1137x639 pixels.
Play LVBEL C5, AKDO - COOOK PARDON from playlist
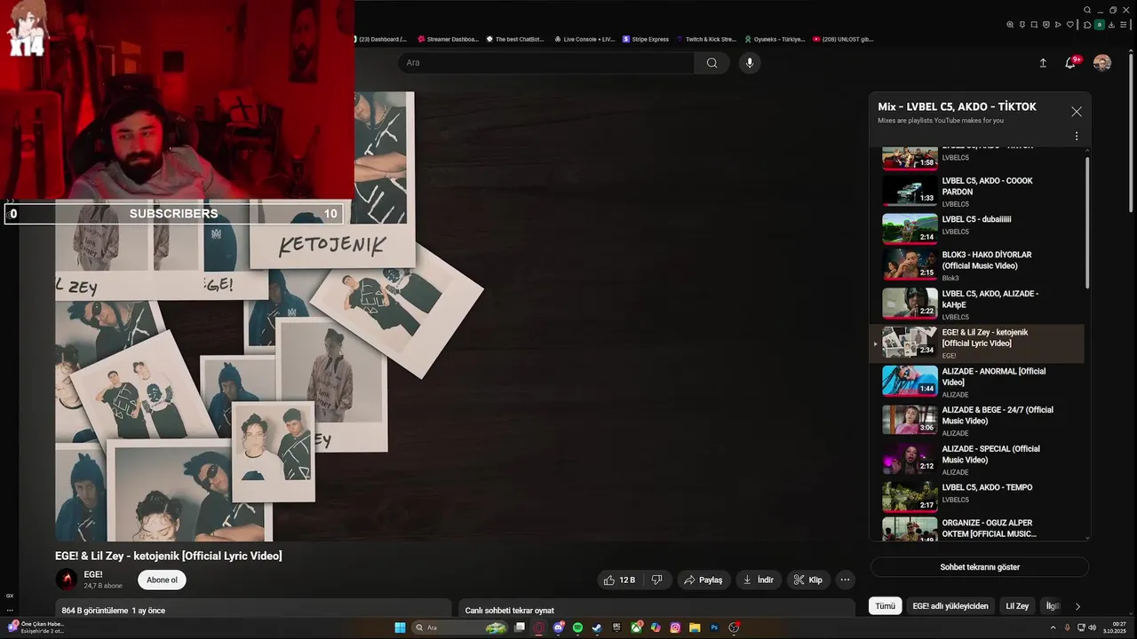[x=976, y=192]
